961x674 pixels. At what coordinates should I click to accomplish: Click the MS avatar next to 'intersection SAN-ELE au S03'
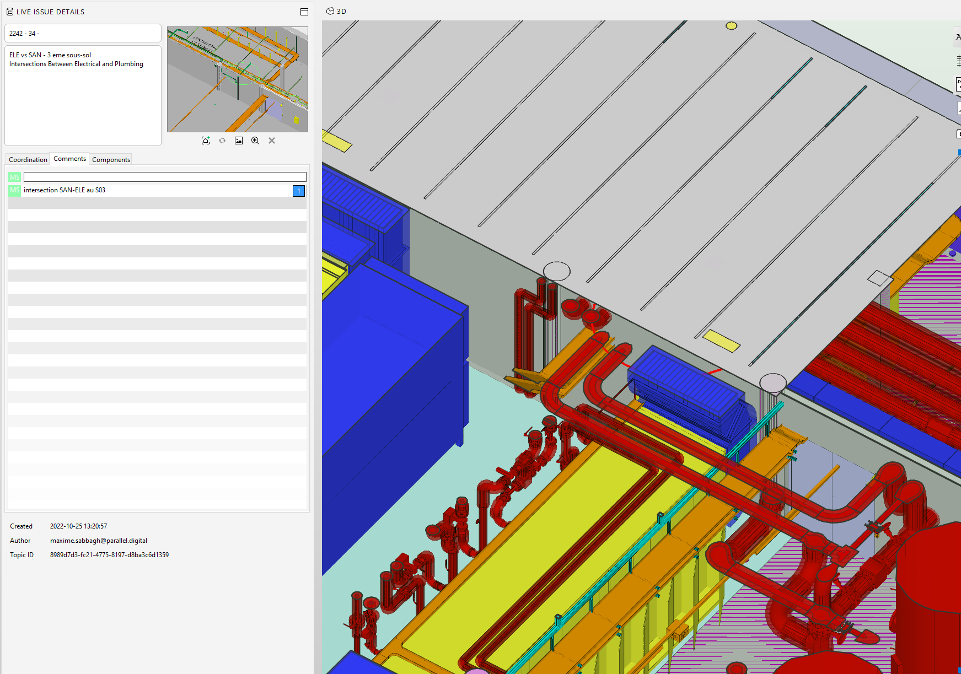(14, 190)
